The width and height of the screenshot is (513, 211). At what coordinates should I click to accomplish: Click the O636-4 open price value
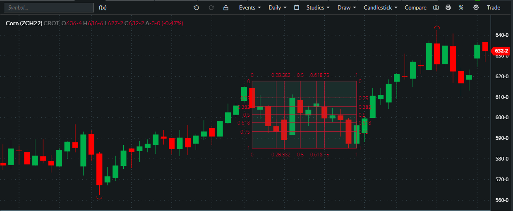point(72,23)
